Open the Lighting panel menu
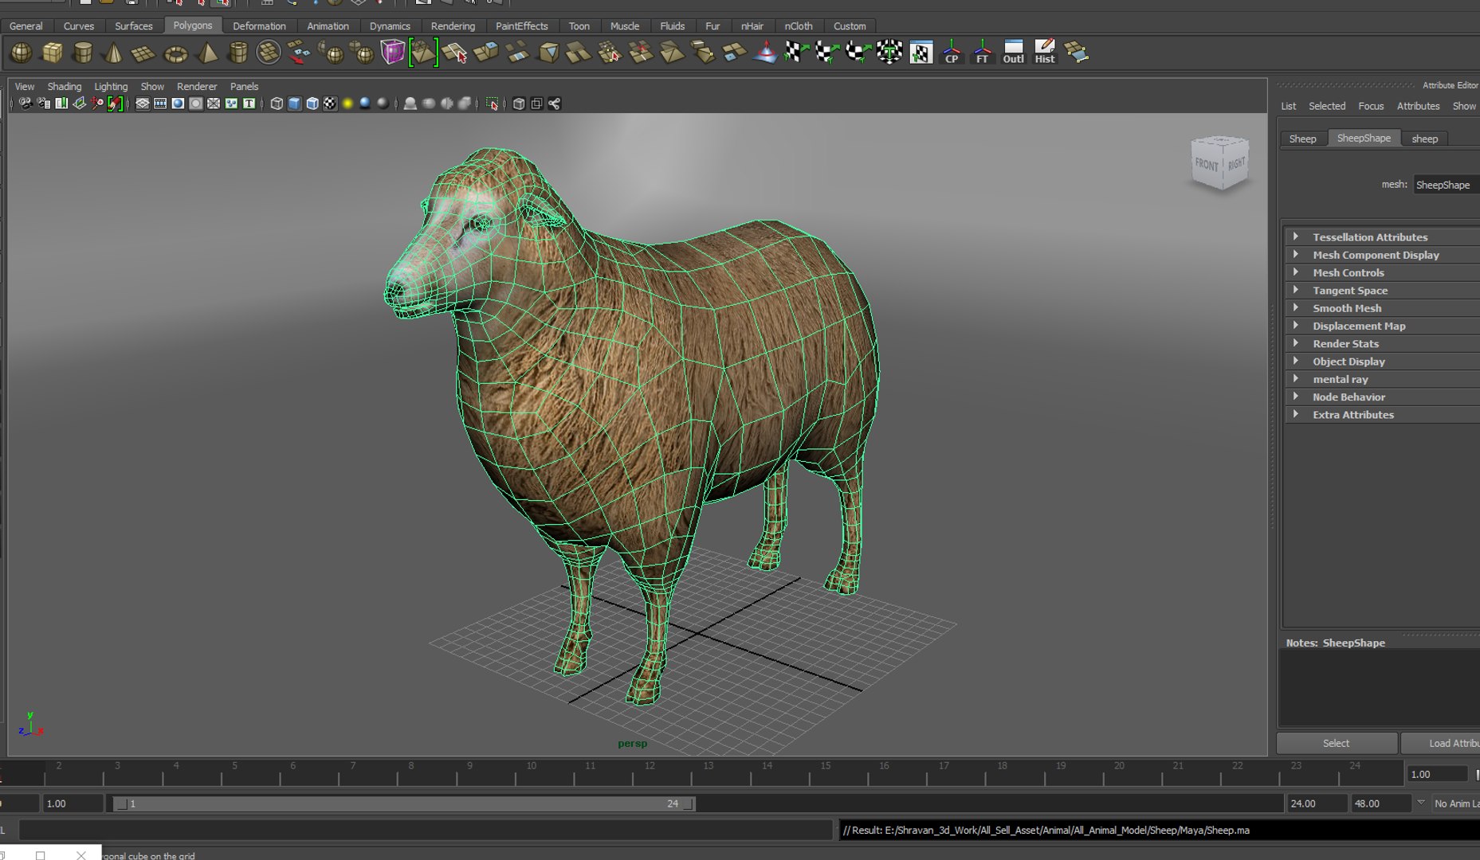 (111, 87)
